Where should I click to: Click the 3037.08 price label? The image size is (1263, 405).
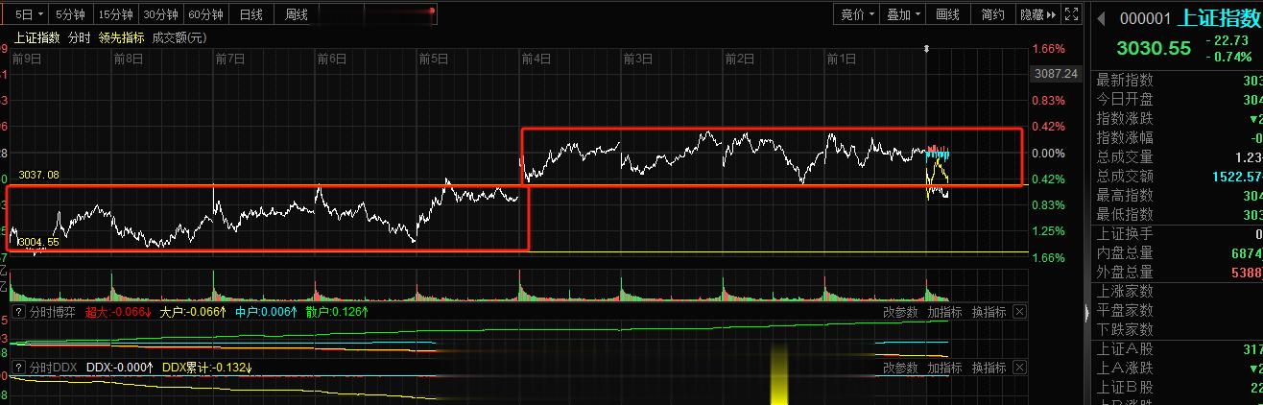39,175
